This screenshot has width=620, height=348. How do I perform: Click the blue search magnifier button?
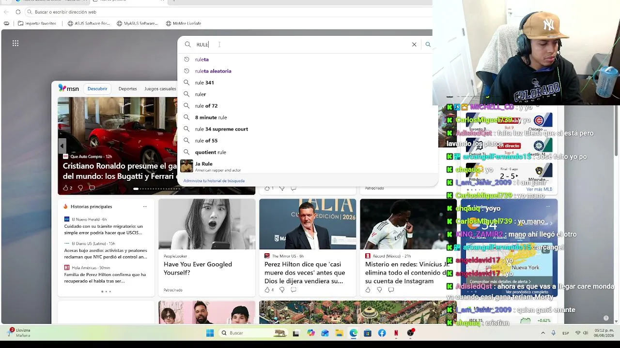point(428,44)
